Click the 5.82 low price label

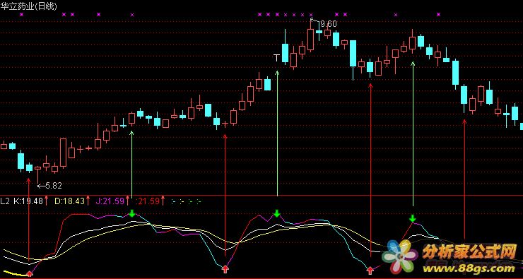[54, 186]
